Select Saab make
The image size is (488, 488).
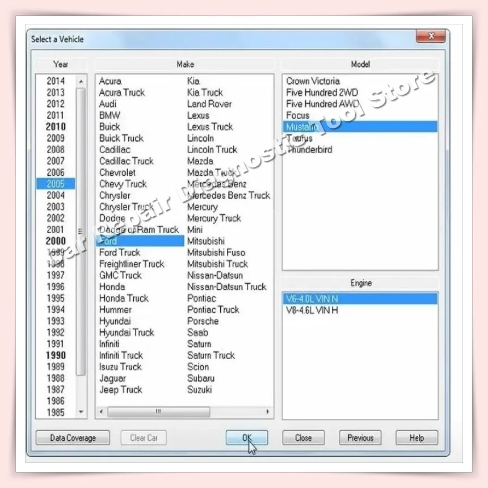coord(197,333)
